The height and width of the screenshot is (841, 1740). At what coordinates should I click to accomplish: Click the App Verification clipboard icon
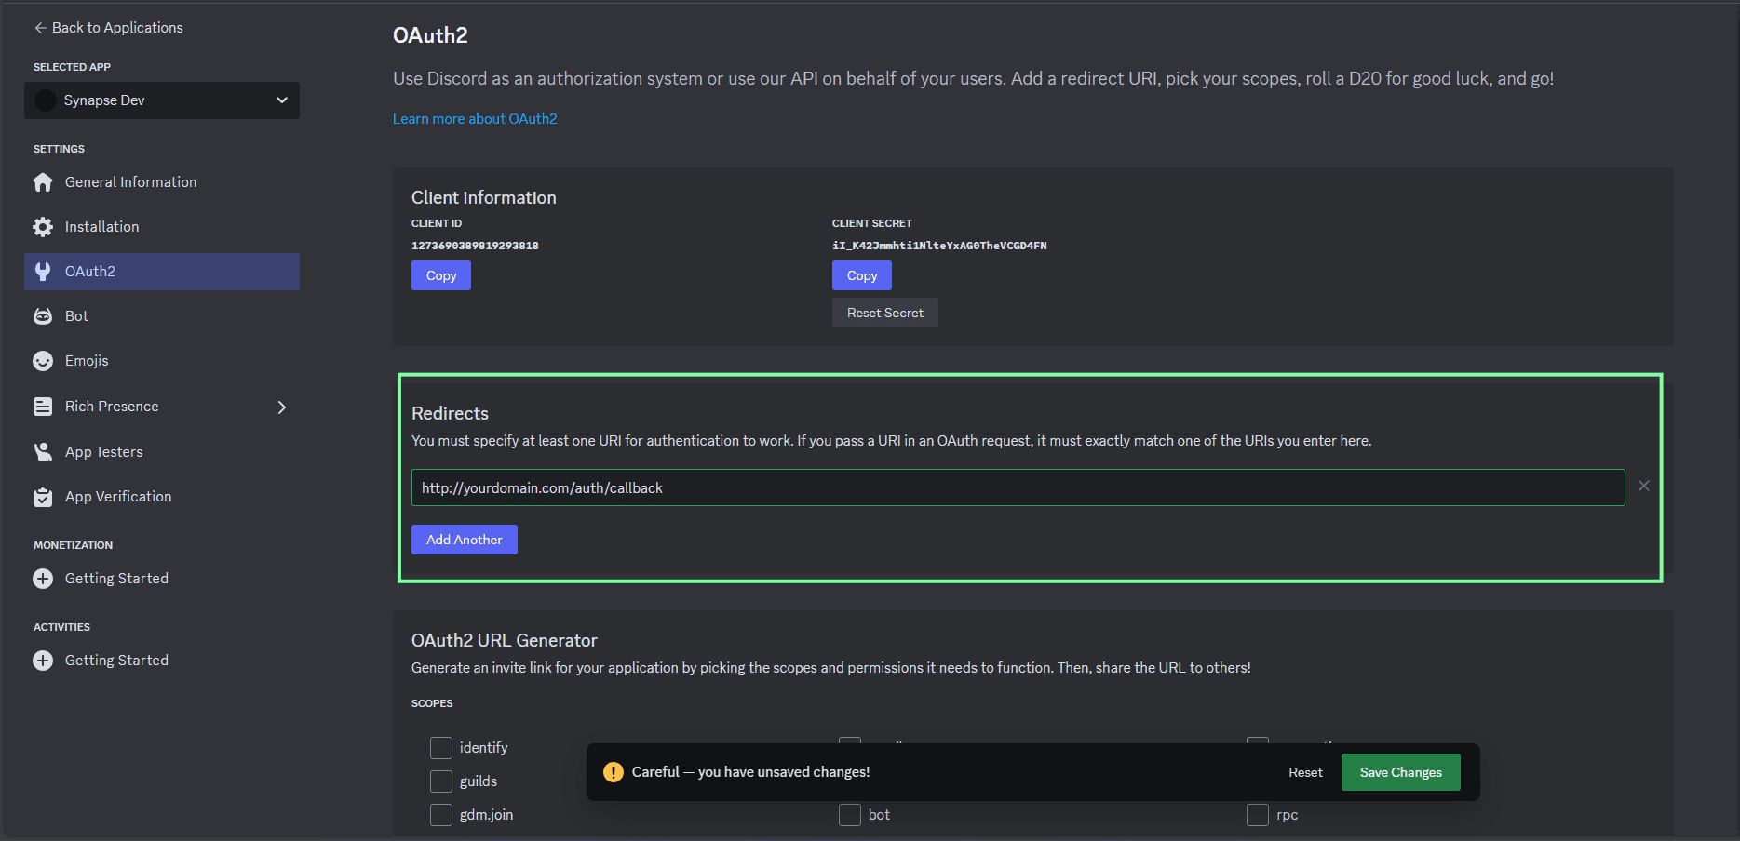43,497
